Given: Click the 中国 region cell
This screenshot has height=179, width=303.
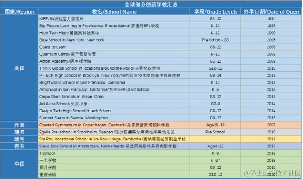Looking at the screenshot, I should point(20,164).
